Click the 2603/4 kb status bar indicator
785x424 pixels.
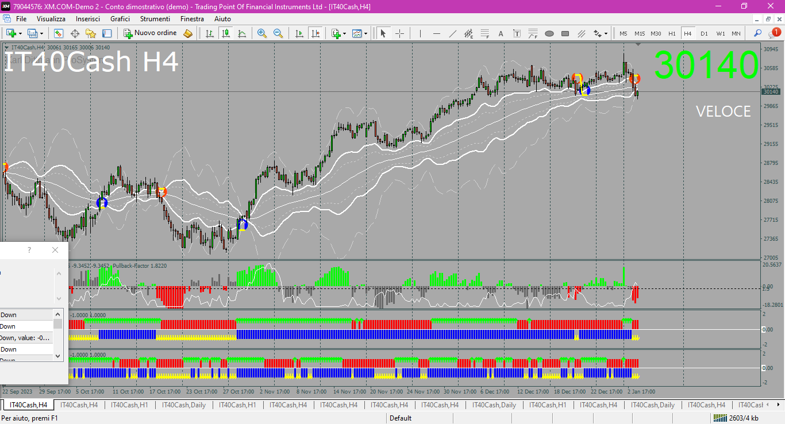coord(736,418)
